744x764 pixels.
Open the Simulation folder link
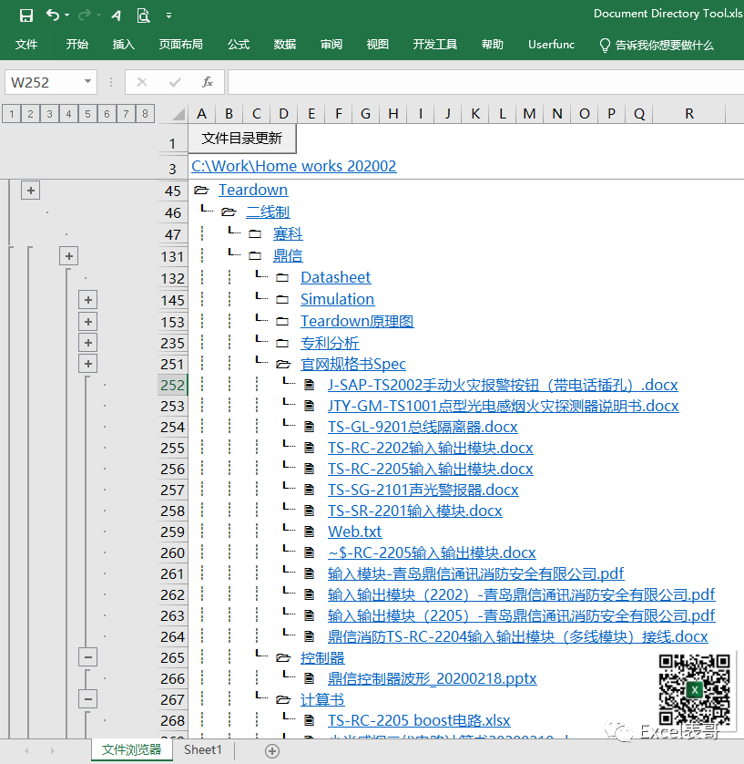click(337, 299)
